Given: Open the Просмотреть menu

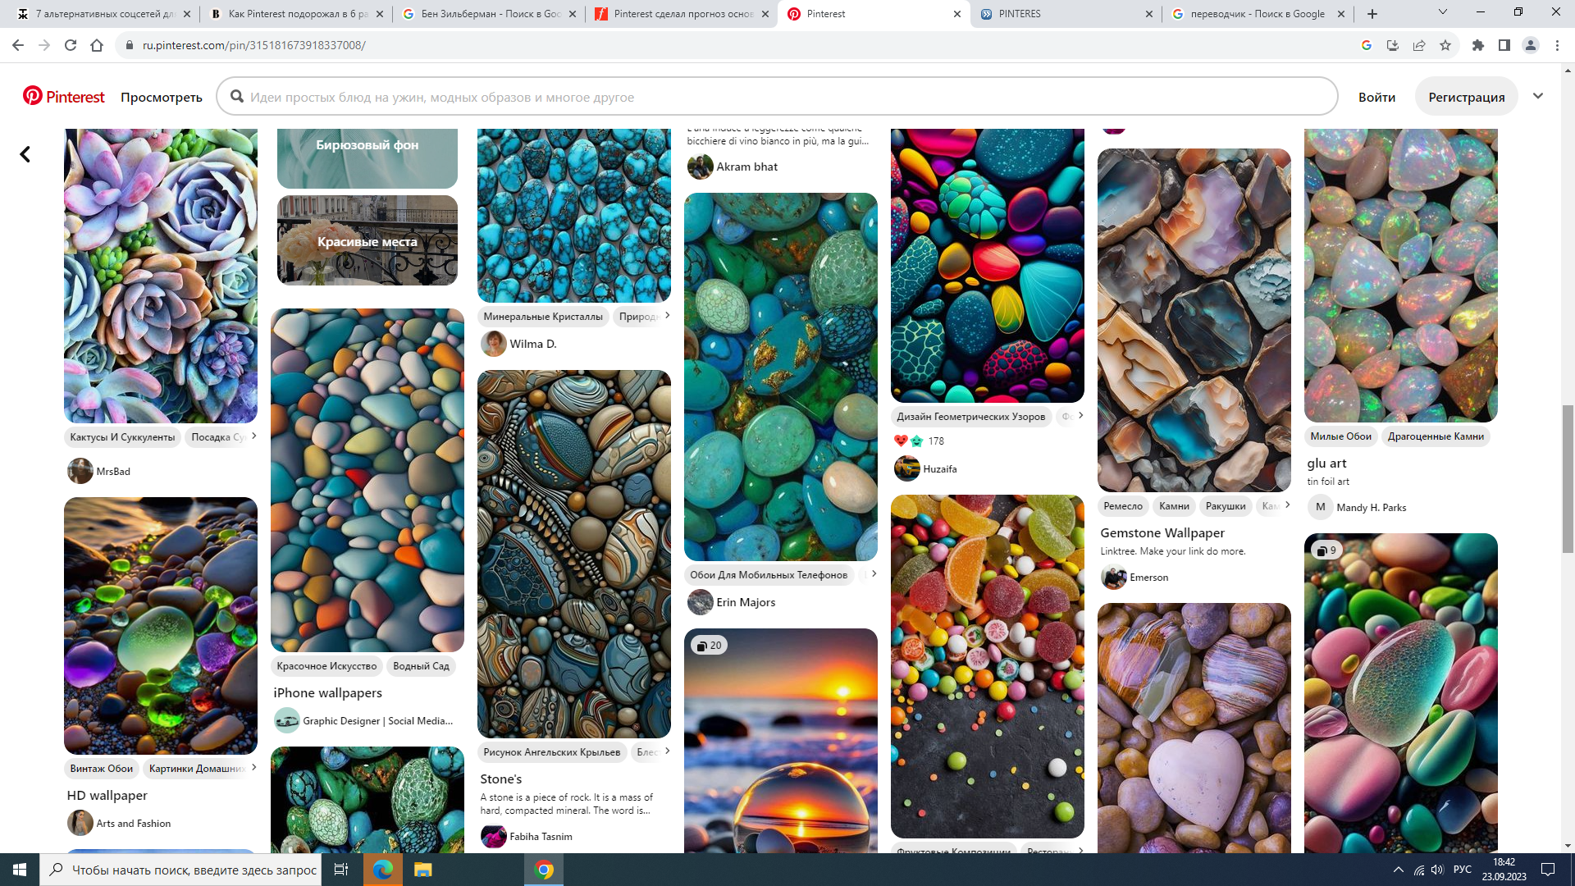Looking at the screenshot, I should [162, 97].
